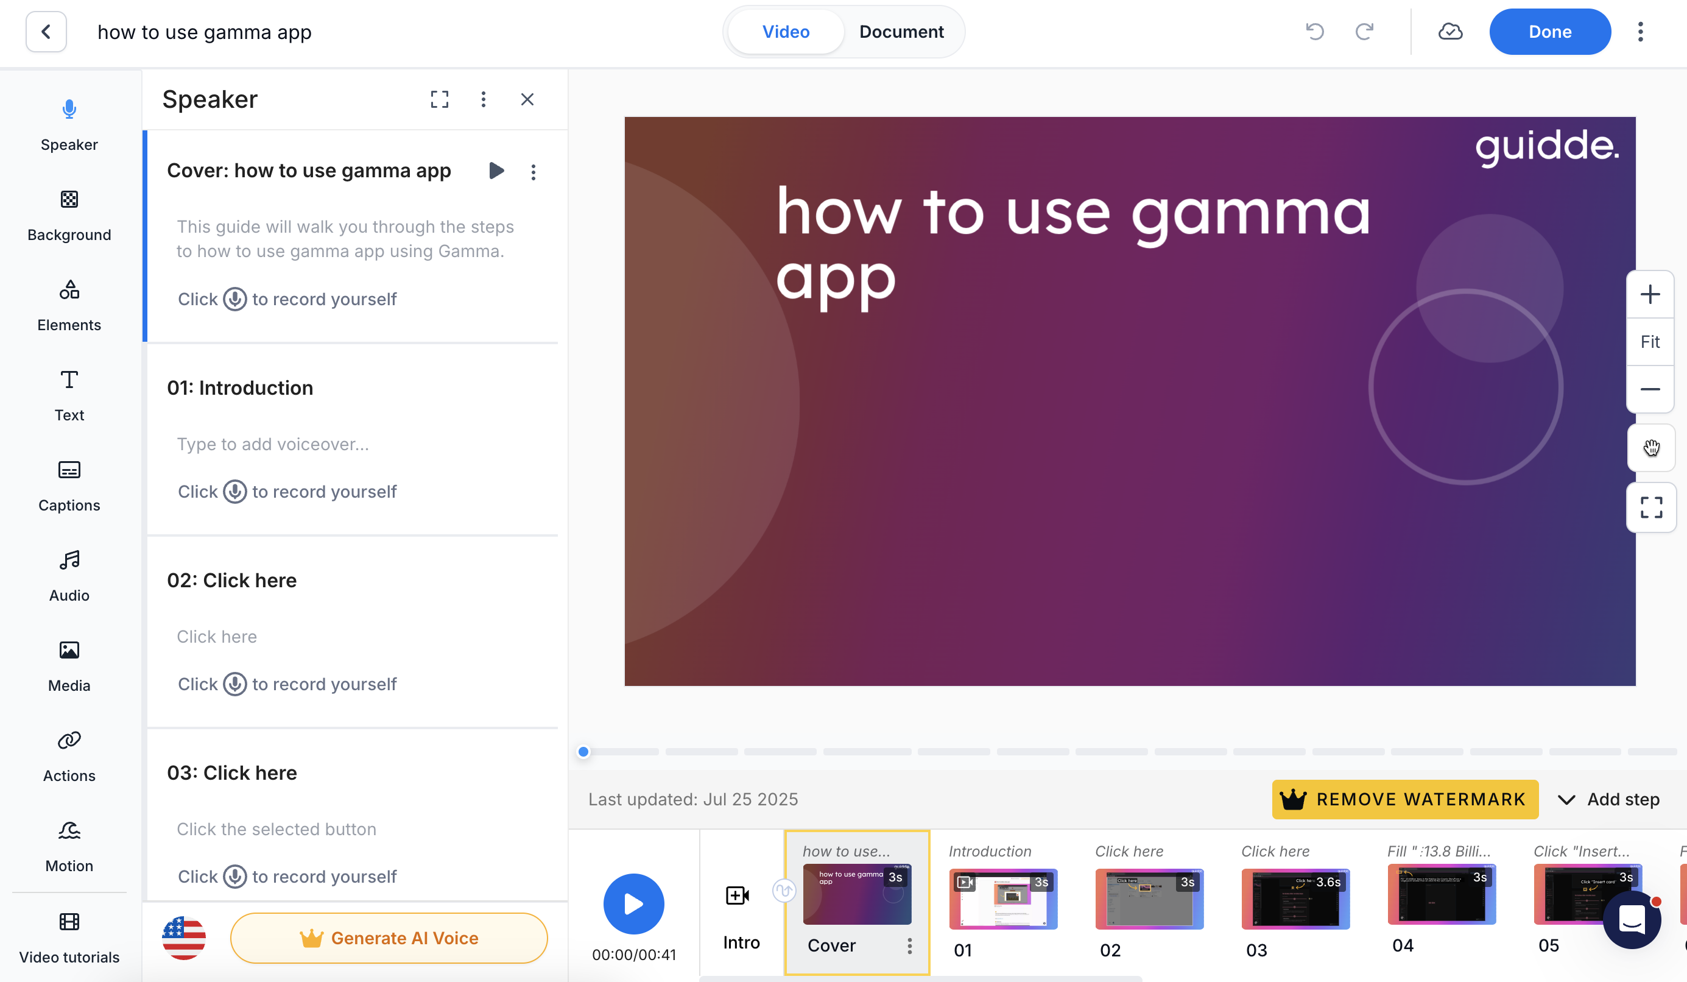
Task: Select the '02: Click here' step heading
Action: point(231,581)
